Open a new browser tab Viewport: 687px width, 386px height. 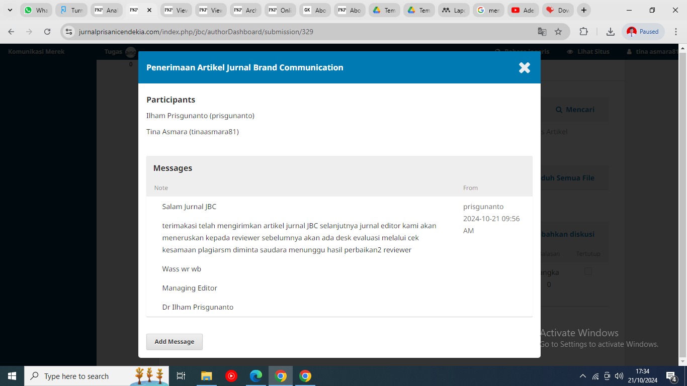(x=583, y=10)
